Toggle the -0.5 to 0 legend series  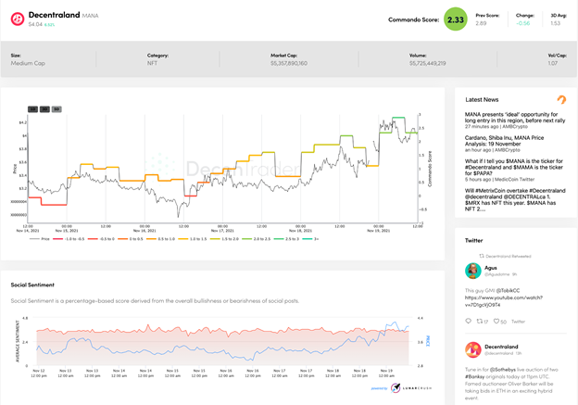(x=101, y=239)
